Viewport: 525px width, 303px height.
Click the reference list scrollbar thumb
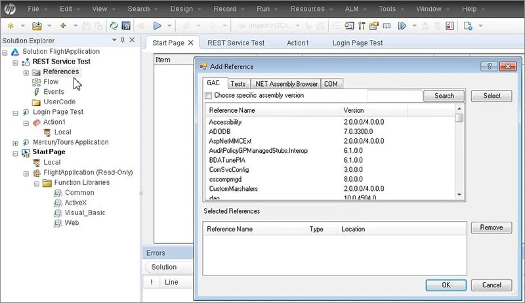click(x=459, y=118)
